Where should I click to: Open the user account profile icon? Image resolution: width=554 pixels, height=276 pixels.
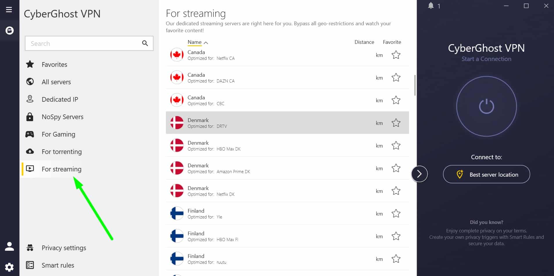pyautogui.click(x=9, y=246)
